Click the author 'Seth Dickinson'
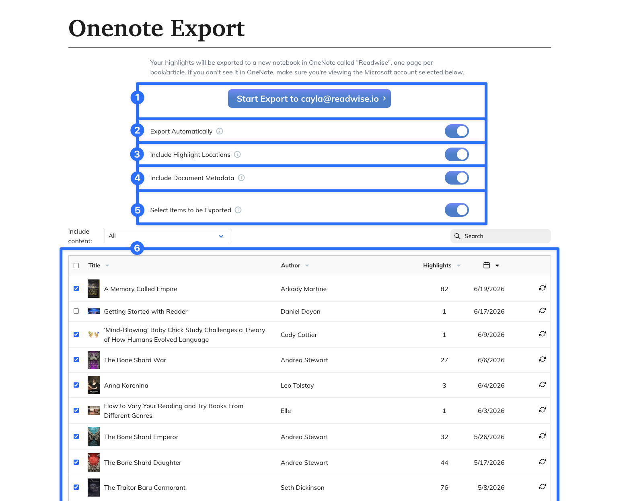The width and height of the screenshot is (627, 501). [x=302, y=487]
